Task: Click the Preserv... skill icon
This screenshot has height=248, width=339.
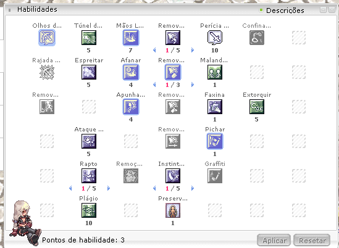Action: click(173, 210)
